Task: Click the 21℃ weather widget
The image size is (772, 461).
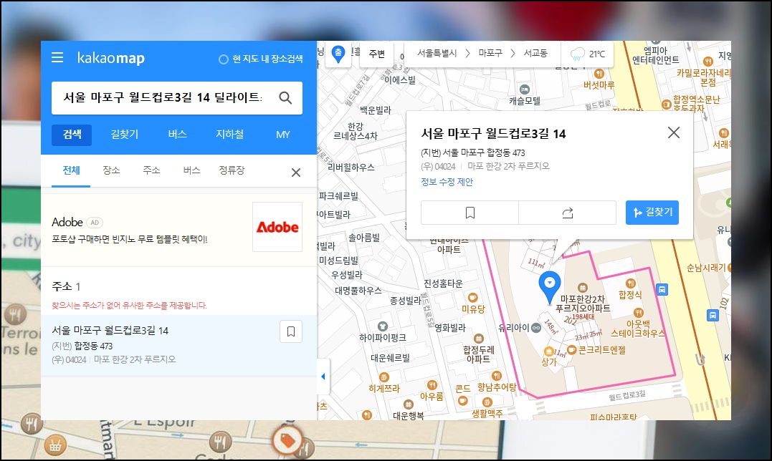Action: (x=587, y=54)
